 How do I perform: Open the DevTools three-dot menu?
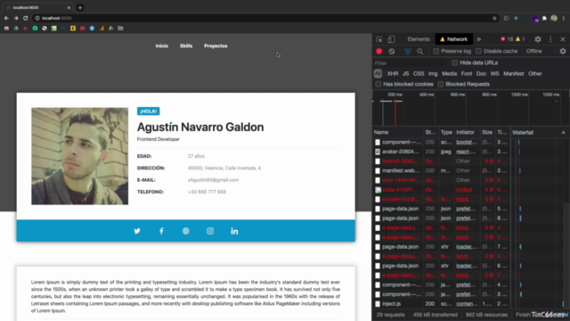click(x=550, y=39)
